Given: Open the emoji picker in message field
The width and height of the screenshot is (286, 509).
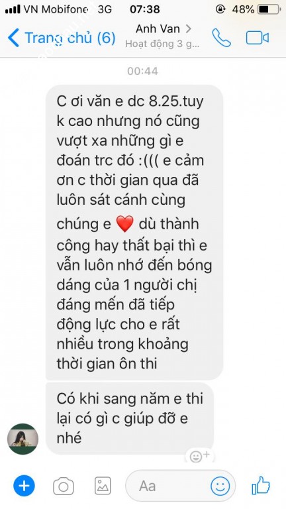Looking at the screenshot, I should 220,486.
